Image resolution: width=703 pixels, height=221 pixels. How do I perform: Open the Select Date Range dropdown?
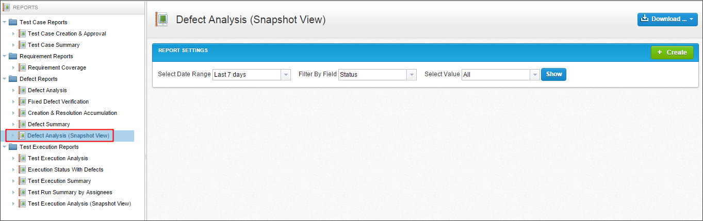point(286,75)
